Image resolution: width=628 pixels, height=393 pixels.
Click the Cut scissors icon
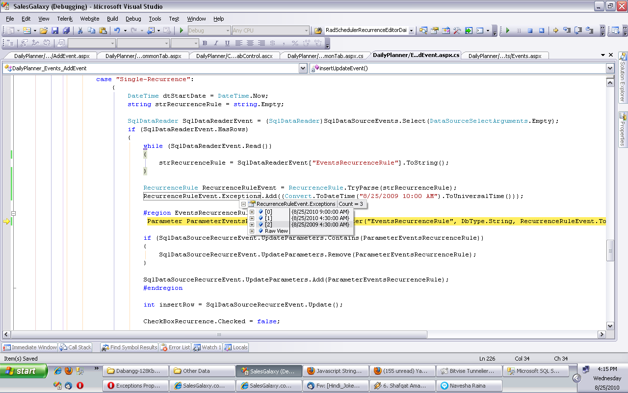coord(80,30)
